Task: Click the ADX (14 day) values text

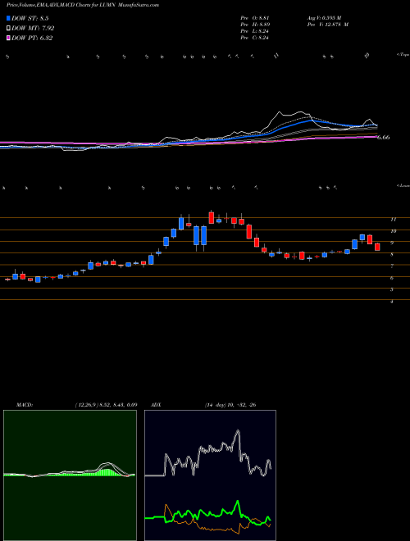Action: tap(230, 405)
